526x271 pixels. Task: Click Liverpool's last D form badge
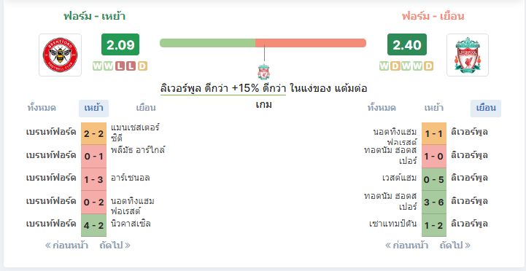click(x=428, y=66)
